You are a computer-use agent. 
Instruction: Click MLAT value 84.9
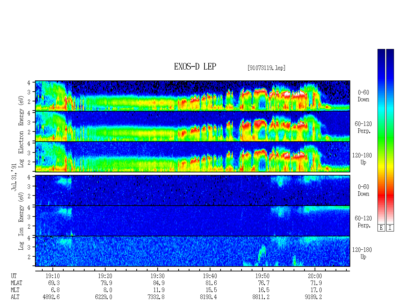tap(159, 283)
